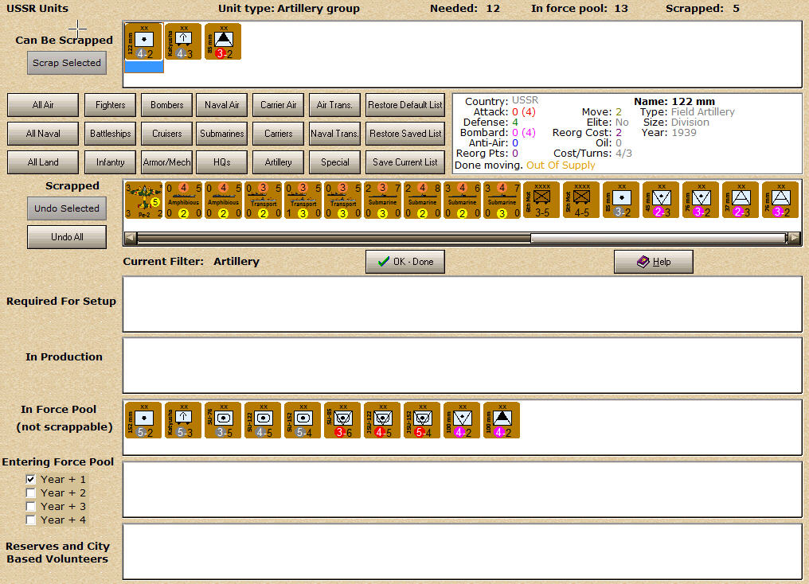
Task: Confirm with the OK - Done button
Action: click(405, 262)
